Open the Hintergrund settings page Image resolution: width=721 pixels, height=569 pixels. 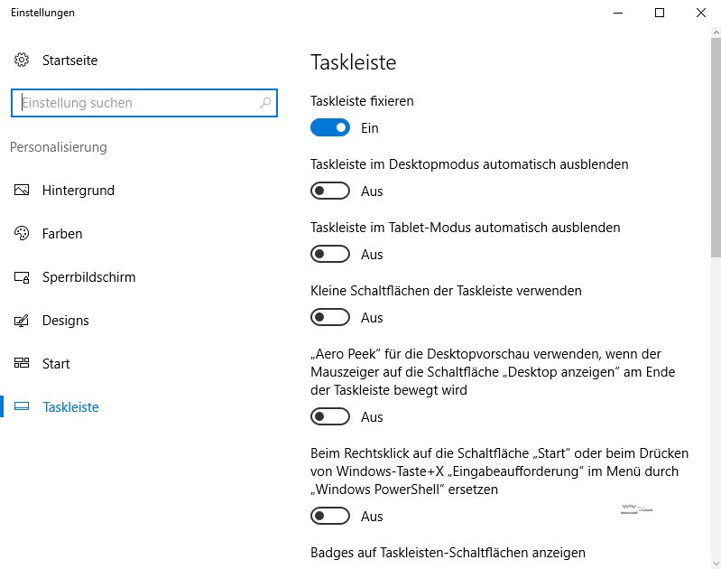tap(78, 191)
